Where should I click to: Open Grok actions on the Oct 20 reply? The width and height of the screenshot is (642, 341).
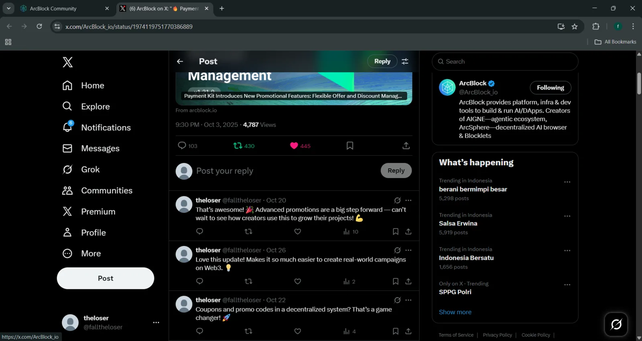pyautogui.click(x=397, y=200)
